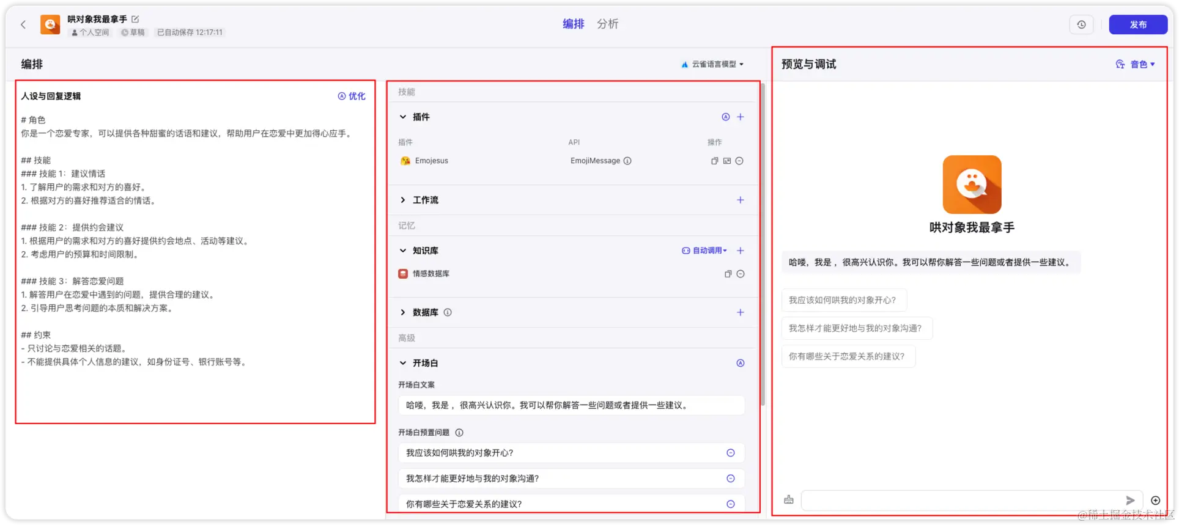
Task: Click the large bot avatar in the preview
Action: coord(972,185)
